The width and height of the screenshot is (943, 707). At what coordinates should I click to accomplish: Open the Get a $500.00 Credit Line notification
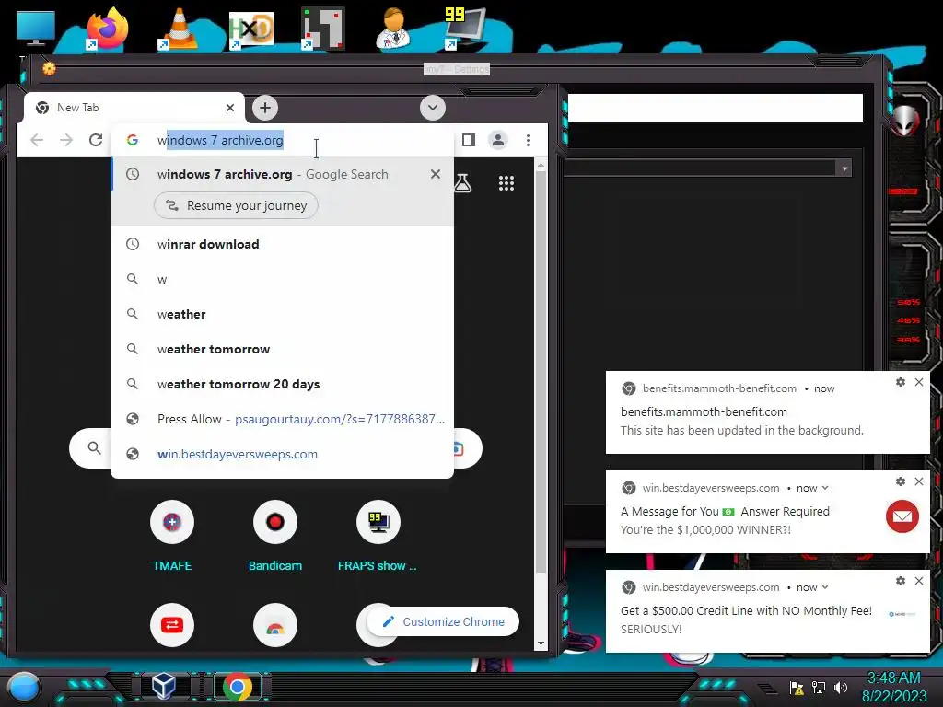click(x=767, y=611)
